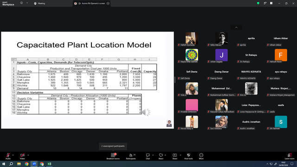Open the Chat panel
The width and height of the screenshot is (297, 167).
pos(148,156)
